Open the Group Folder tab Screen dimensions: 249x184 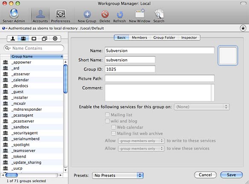164,37
